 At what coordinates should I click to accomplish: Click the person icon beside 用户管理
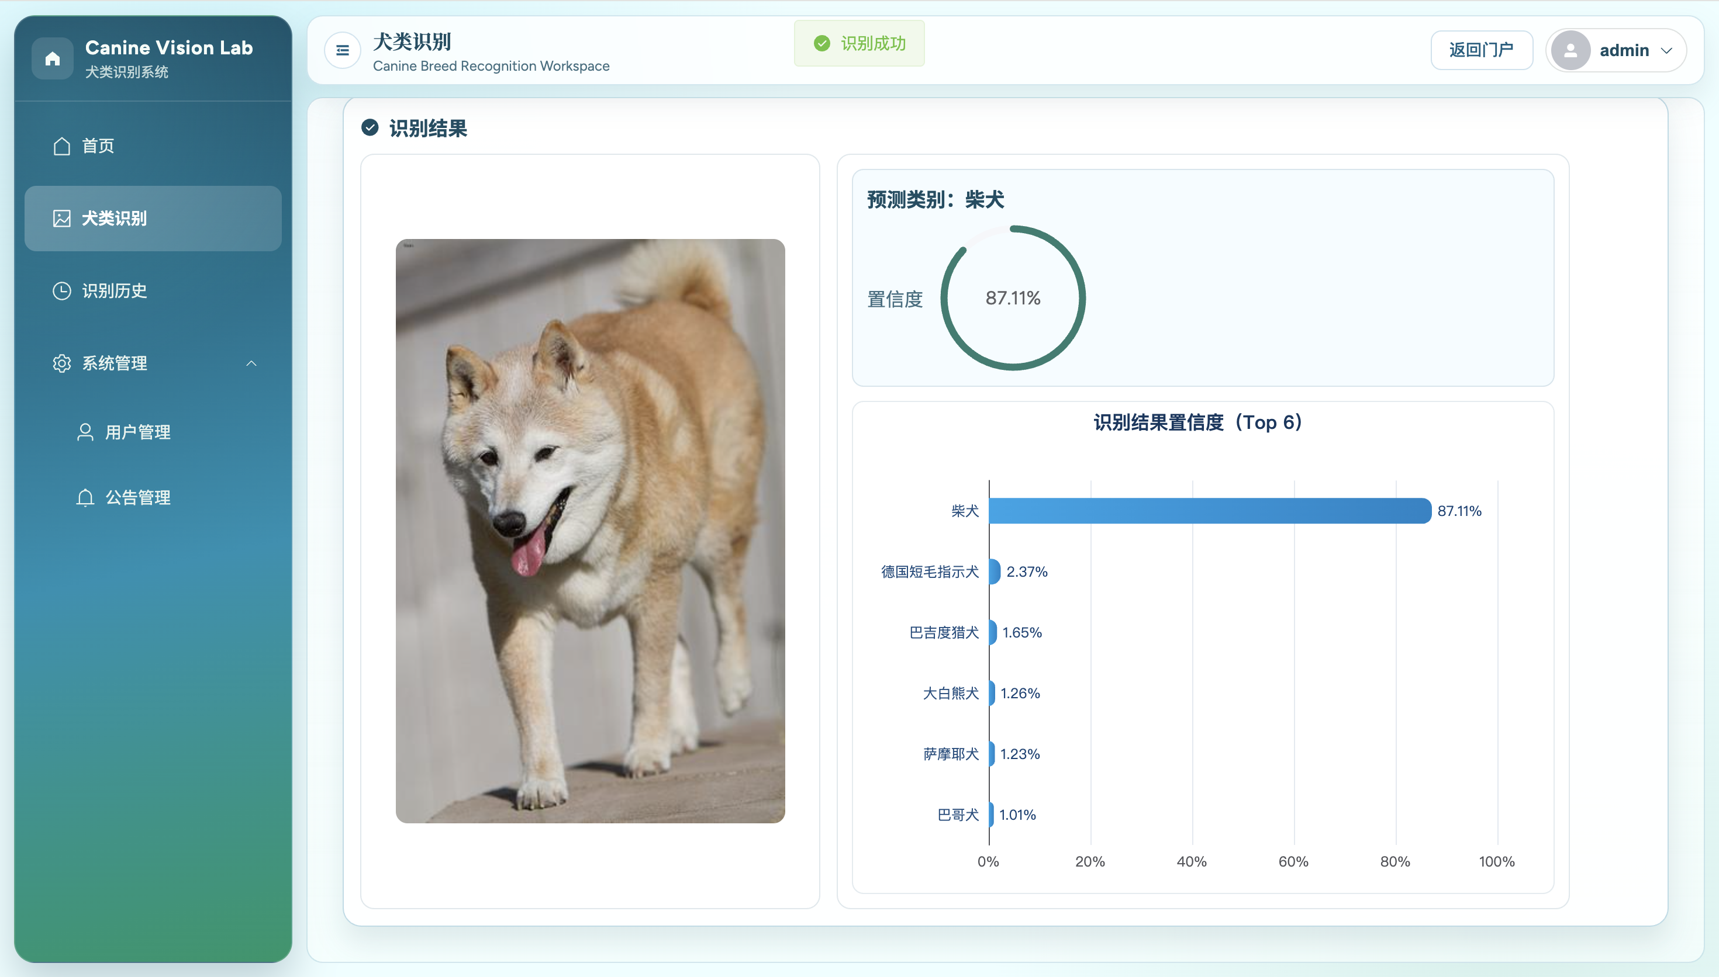85,432
